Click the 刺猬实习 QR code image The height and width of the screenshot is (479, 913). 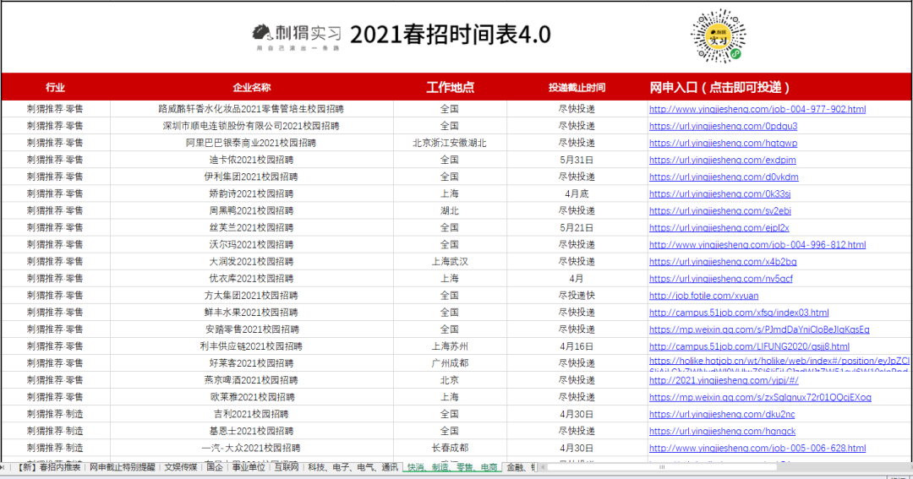[718, 36]
